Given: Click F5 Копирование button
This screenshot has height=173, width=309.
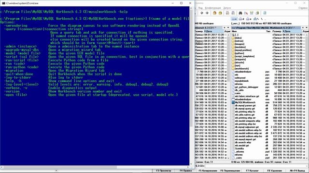Looking at the screenshot, I should (x=208, y=171).
